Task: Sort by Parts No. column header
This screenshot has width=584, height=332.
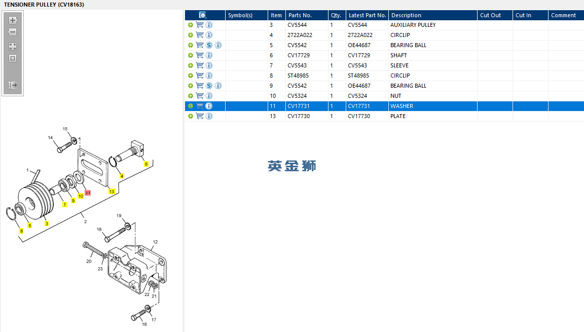Action: pyautogui.click(x=307, y=15)
